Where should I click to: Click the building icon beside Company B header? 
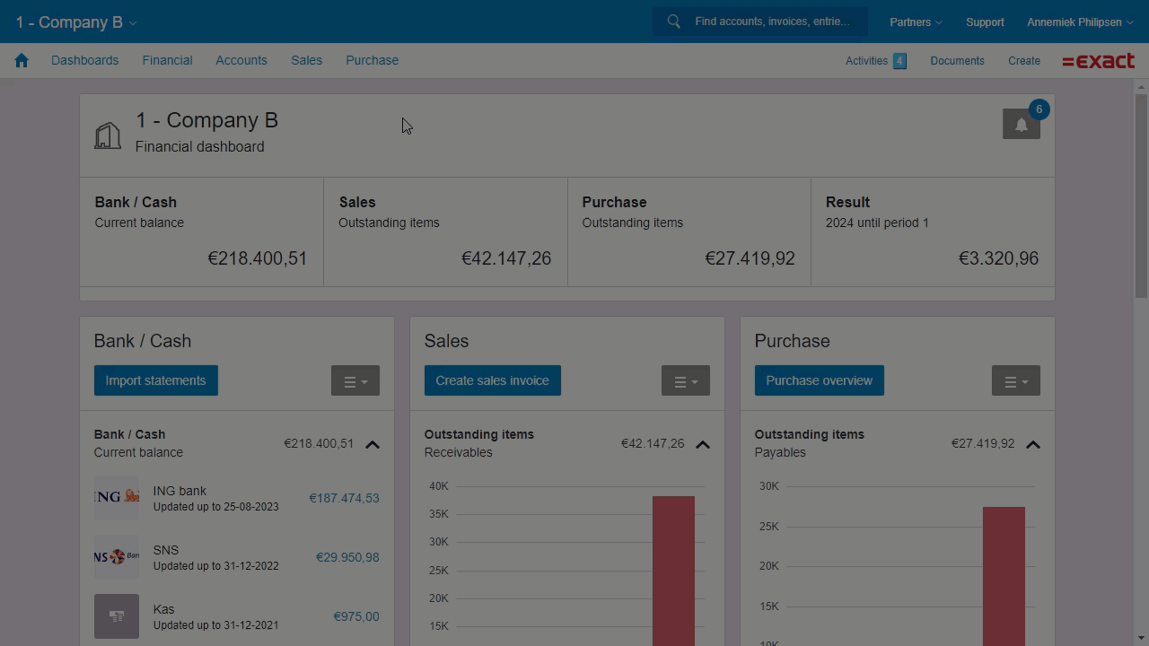click(108, 134)
